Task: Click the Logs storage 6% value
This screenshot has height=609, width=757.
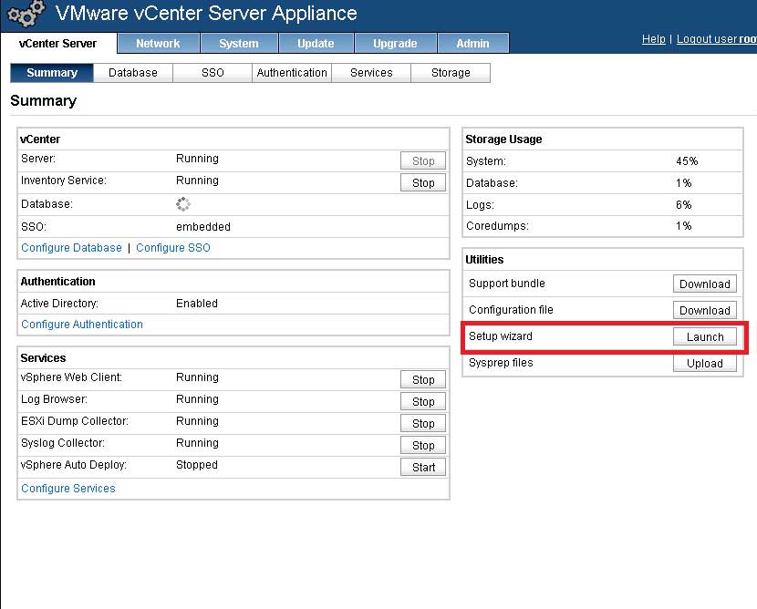Action: [684, 204]
